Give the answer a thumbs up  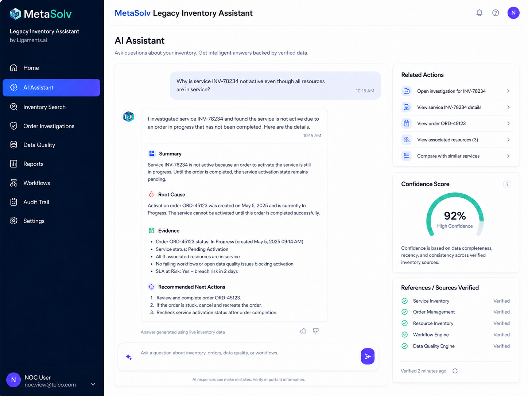click(303, 331)
